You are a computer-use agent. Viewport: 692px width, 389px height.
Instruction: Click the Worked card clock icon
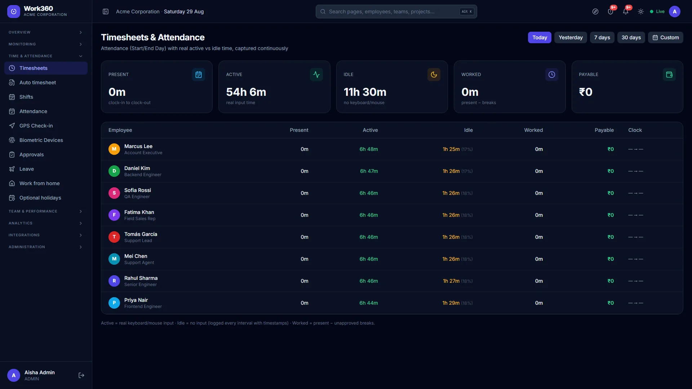552,75
